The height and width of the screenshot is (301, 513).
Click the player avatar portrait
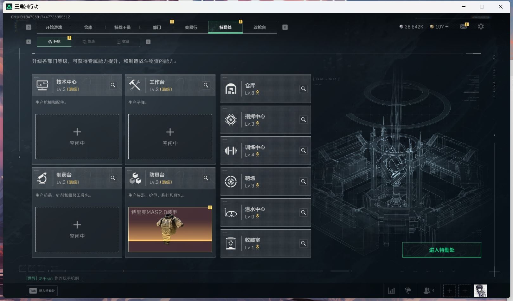click(480, 291)
